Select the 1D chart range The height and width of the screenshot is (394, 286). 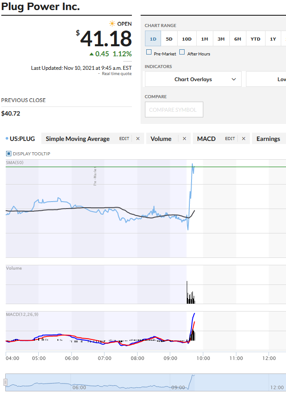tap(153, 39)
